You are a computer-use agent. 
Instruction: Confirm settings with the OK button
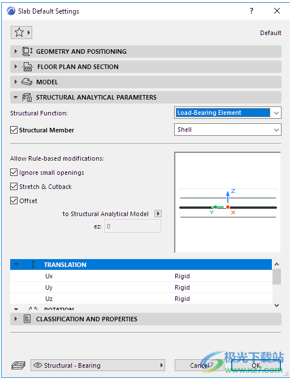tap(256, 365)
